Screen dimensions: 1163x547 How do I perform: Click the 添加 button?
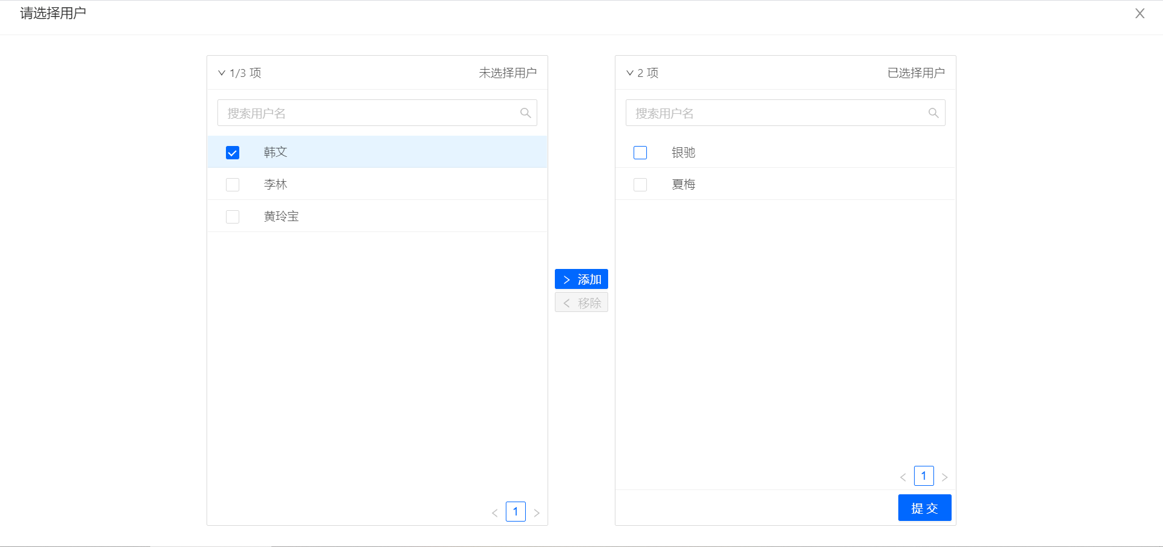coord(581,279)
